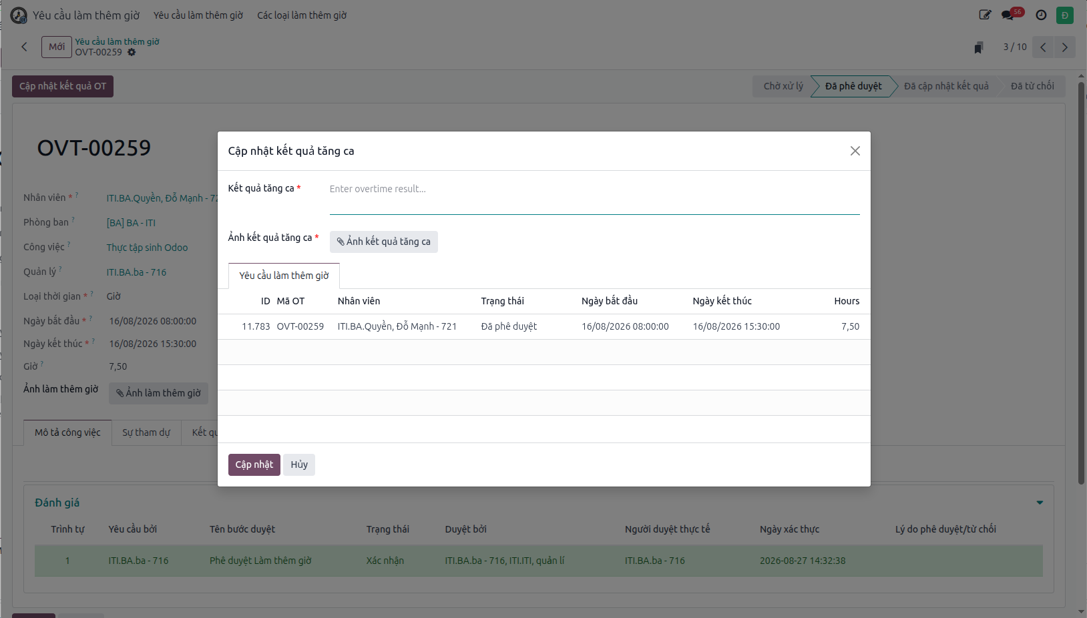Switch to the 'Mô tả công việc' tab
The width and height of the screenshot is (1087, 618).
click(x=67, y=432)
